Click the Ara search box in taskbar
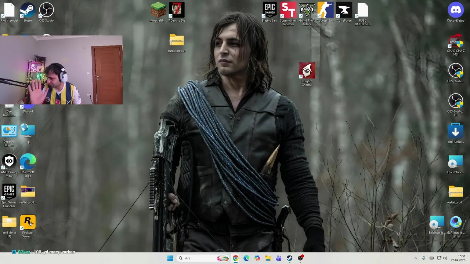 pos(203,258)
